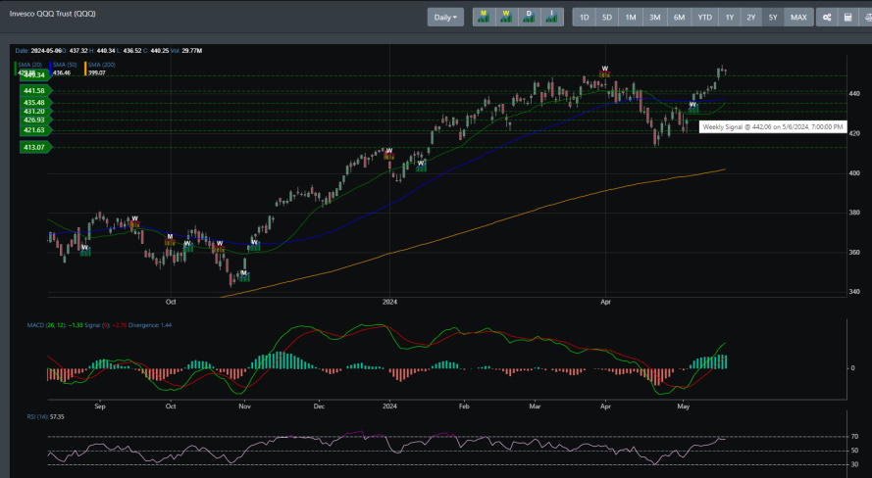Select the 5D time range
The width and height of the screenshot is (872, 478).
click(607, 18)
